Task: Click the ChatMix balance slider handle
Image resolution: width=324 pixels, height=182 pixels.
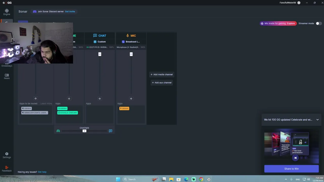Action: click(x=84, y=131)
